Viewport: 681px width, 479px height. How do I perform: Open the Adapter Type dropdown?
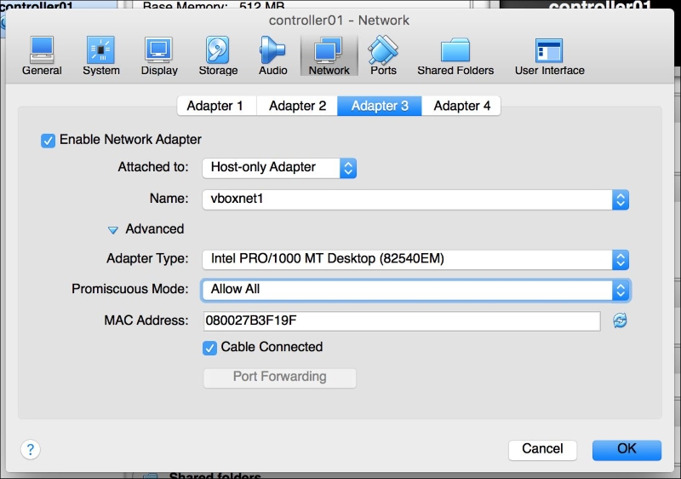[415, 259]
